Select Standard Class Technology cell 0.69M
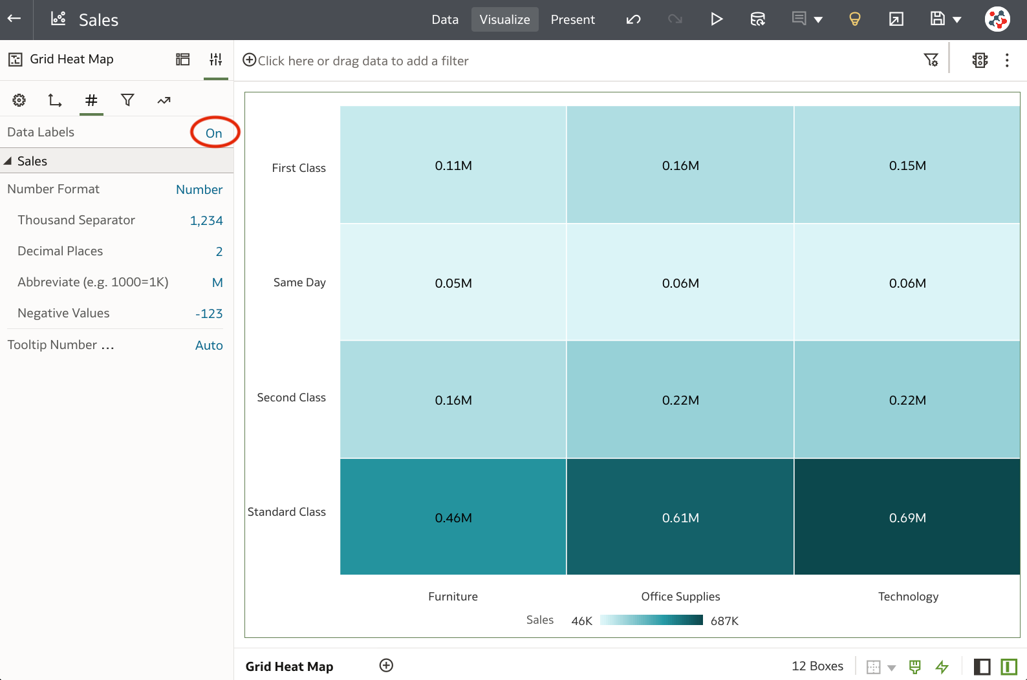Viewport: 1027px width, 680px height. (x=907, y=517)
